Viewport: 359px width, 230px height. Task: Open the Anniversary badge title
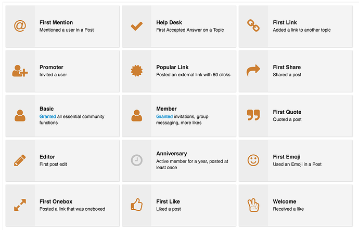(172, 154)
